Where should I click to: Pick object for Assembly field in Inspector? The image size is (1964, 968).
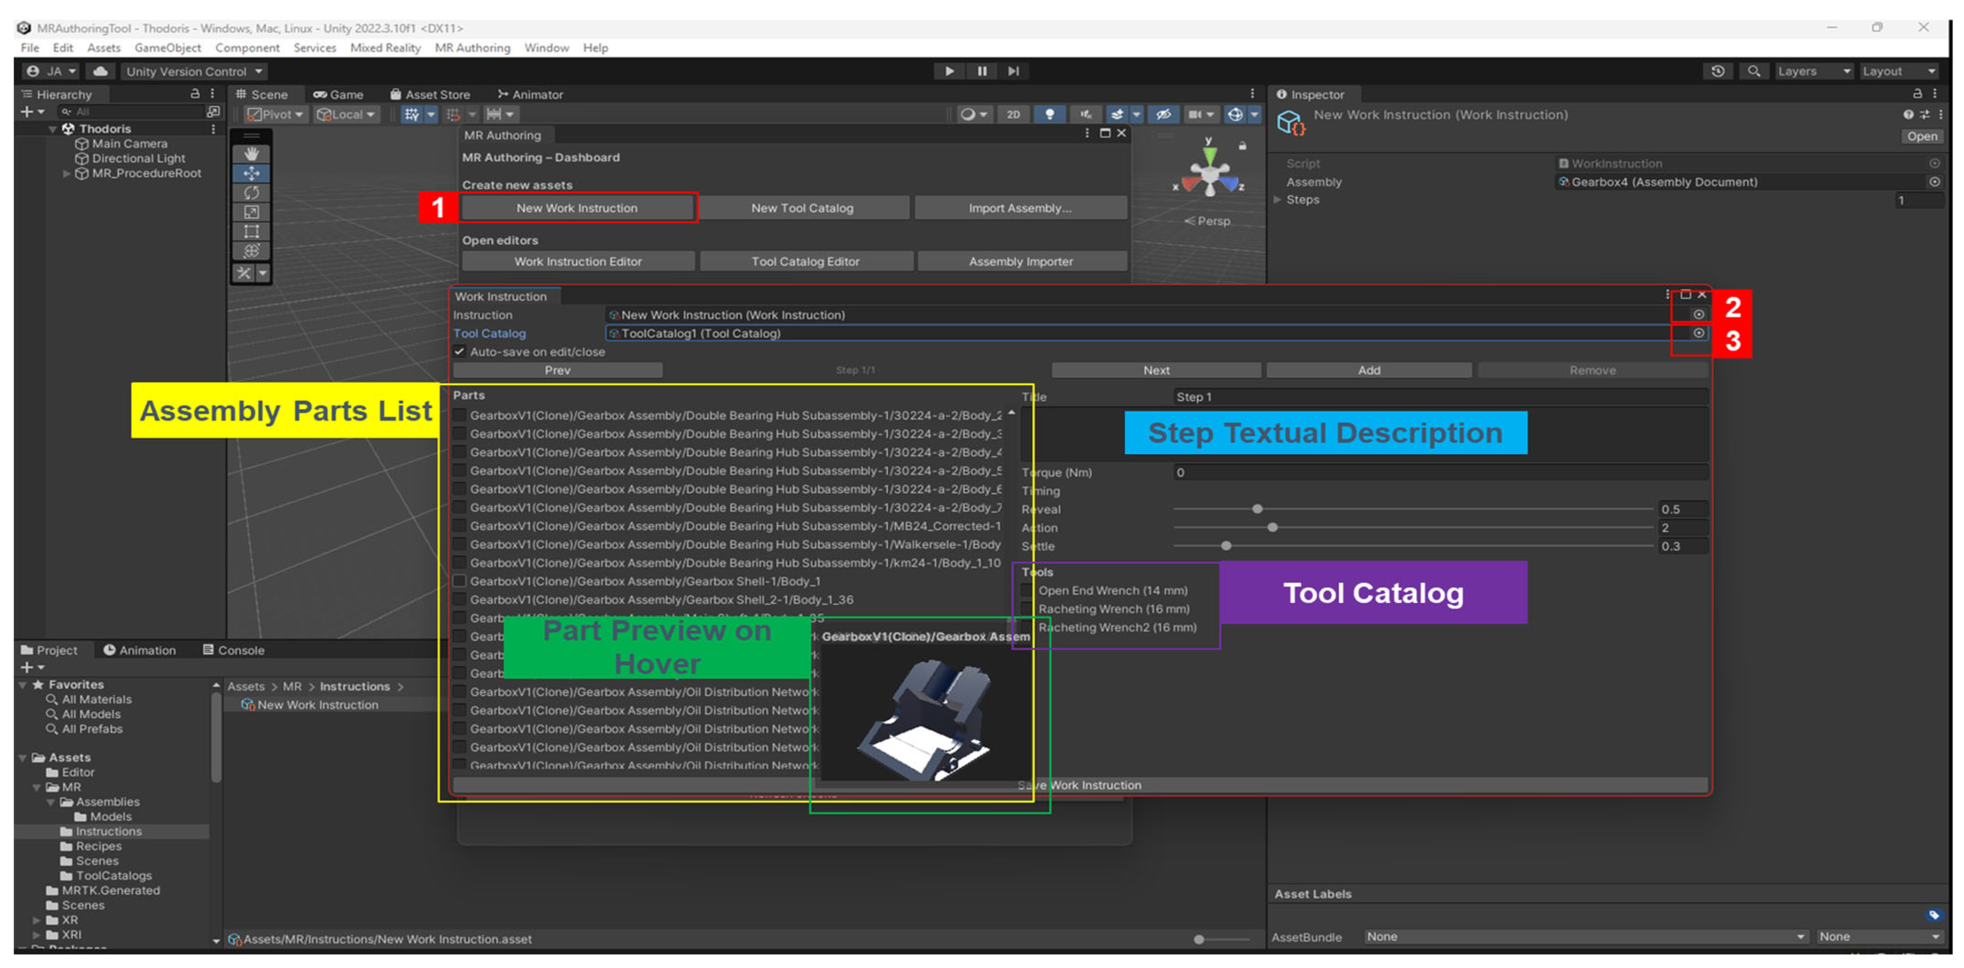tap(1934, 182)
